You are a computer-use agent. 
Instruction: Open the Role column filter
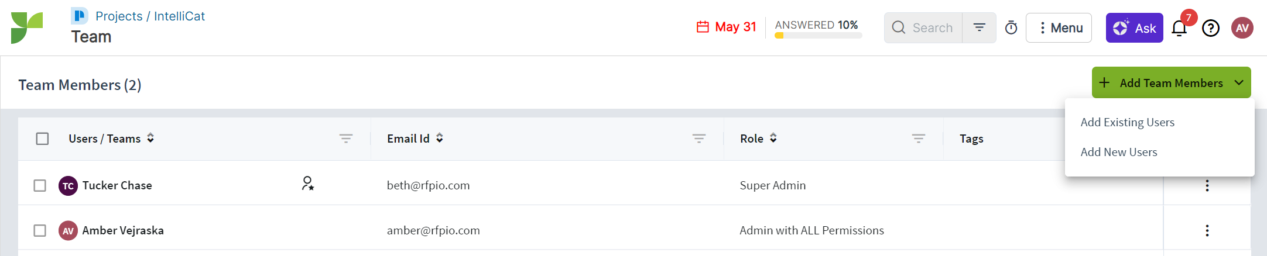coord(919,139)
